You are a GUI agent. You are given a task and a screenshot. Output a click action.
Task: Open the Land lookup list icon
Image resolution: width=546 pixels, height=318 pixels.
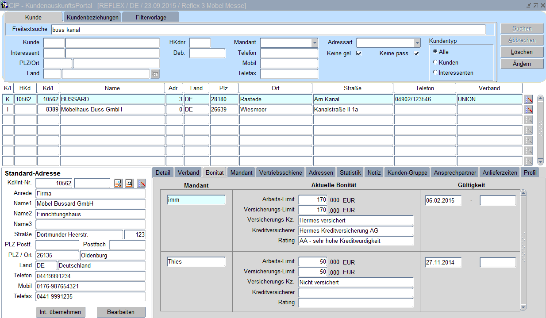pos(155,74)
